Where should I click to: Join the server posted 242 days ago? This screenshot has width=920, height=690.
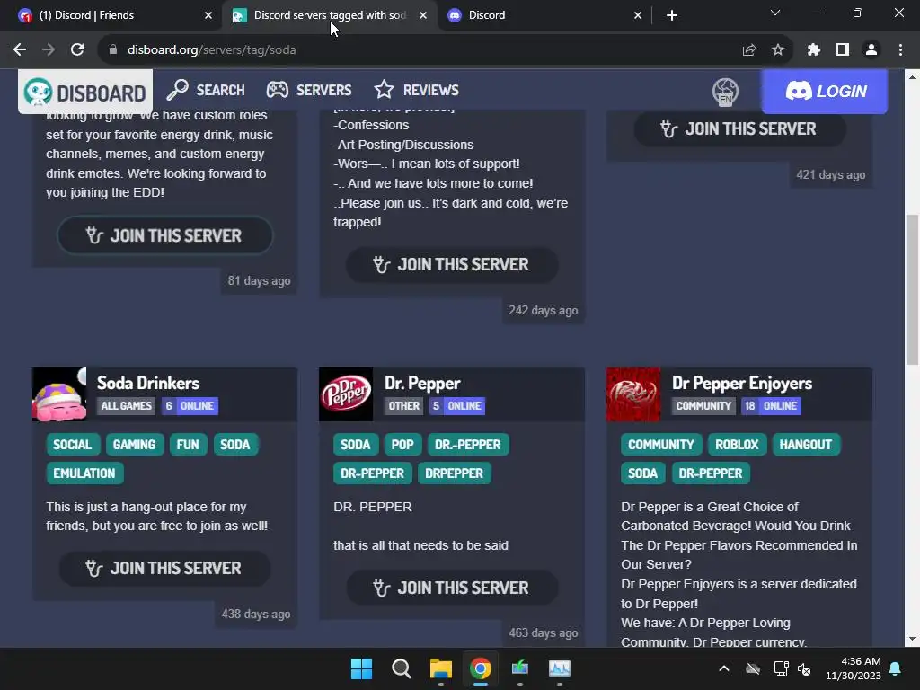click(453, 265)
